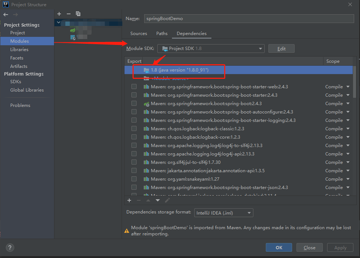Click library icon of spring-boot-autoconfigure row

click(146, 112)
